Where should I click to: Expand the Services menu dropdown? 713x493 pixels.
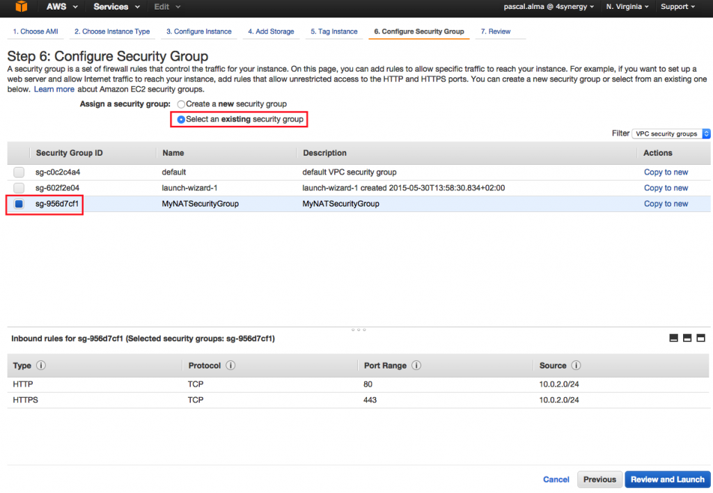(116, 7)
